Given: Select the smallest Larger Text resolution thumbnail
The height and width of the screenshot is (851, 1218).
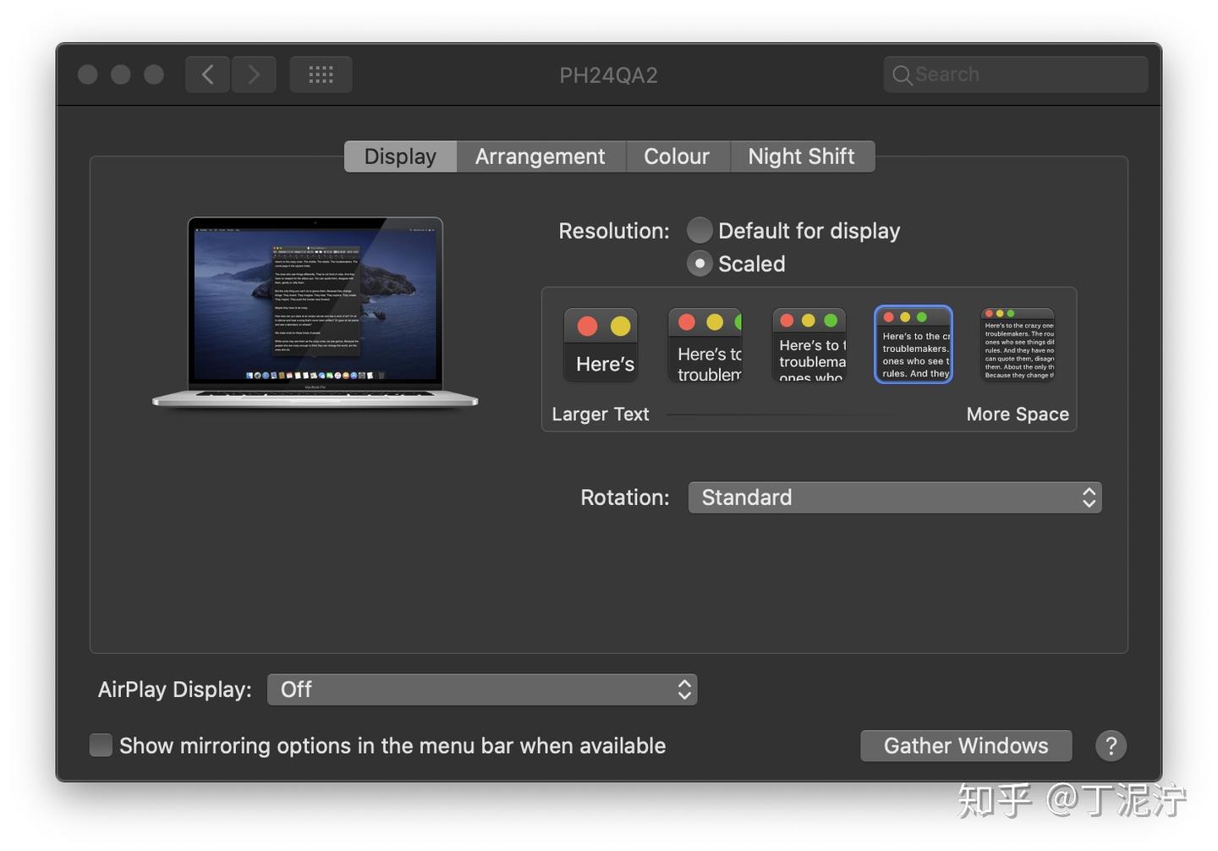Looking at the screenshot, I should (x=601, y=344).
